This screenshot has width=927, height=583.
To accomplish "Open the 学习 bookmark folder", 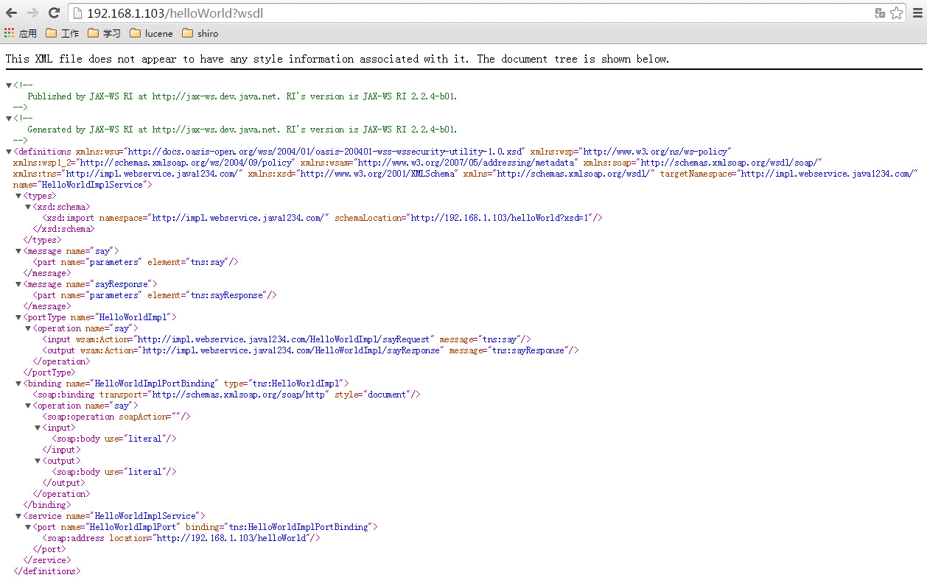I will (104, 33).
